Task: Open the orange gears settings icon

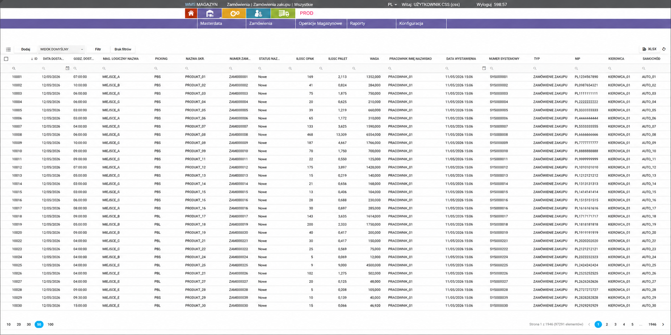Action: pos(234,13)
